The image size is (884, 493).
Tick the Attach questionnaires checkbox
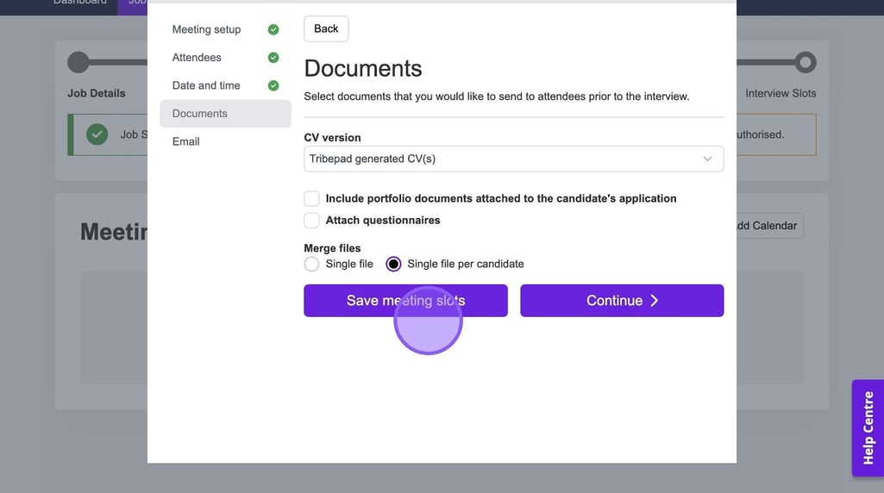(312, 221)
